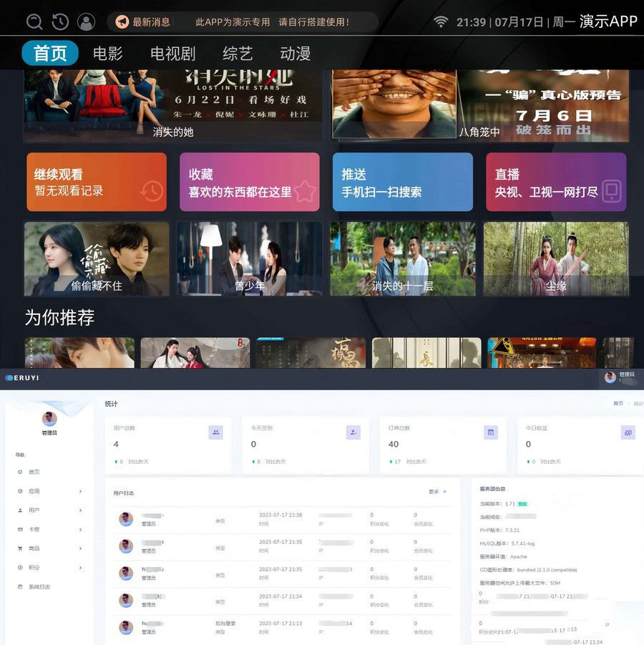Open the 系统日志 log icon in sidebar
Image resolution: width=644 pixels, height=645 pixels.
coord(19,587)
